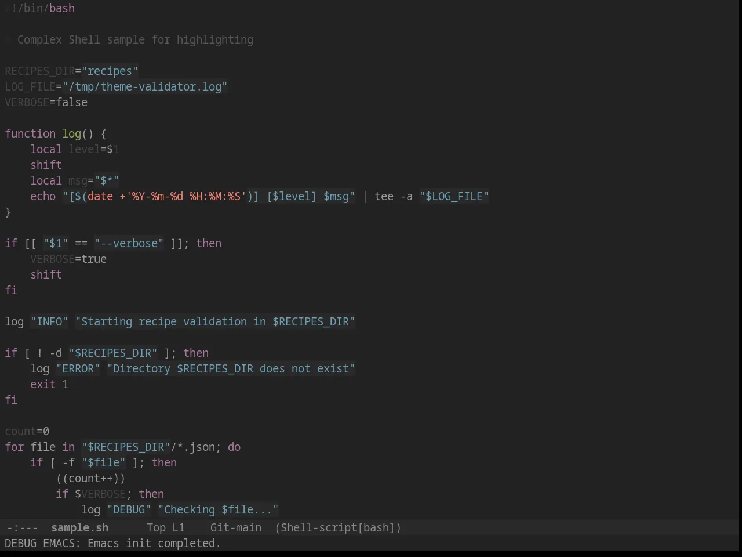Image resolution: width=742 pixels, height=557 pixels.
Task: Click the "--verbose" string
Action: pyautogui.click(x=129, y=243)
